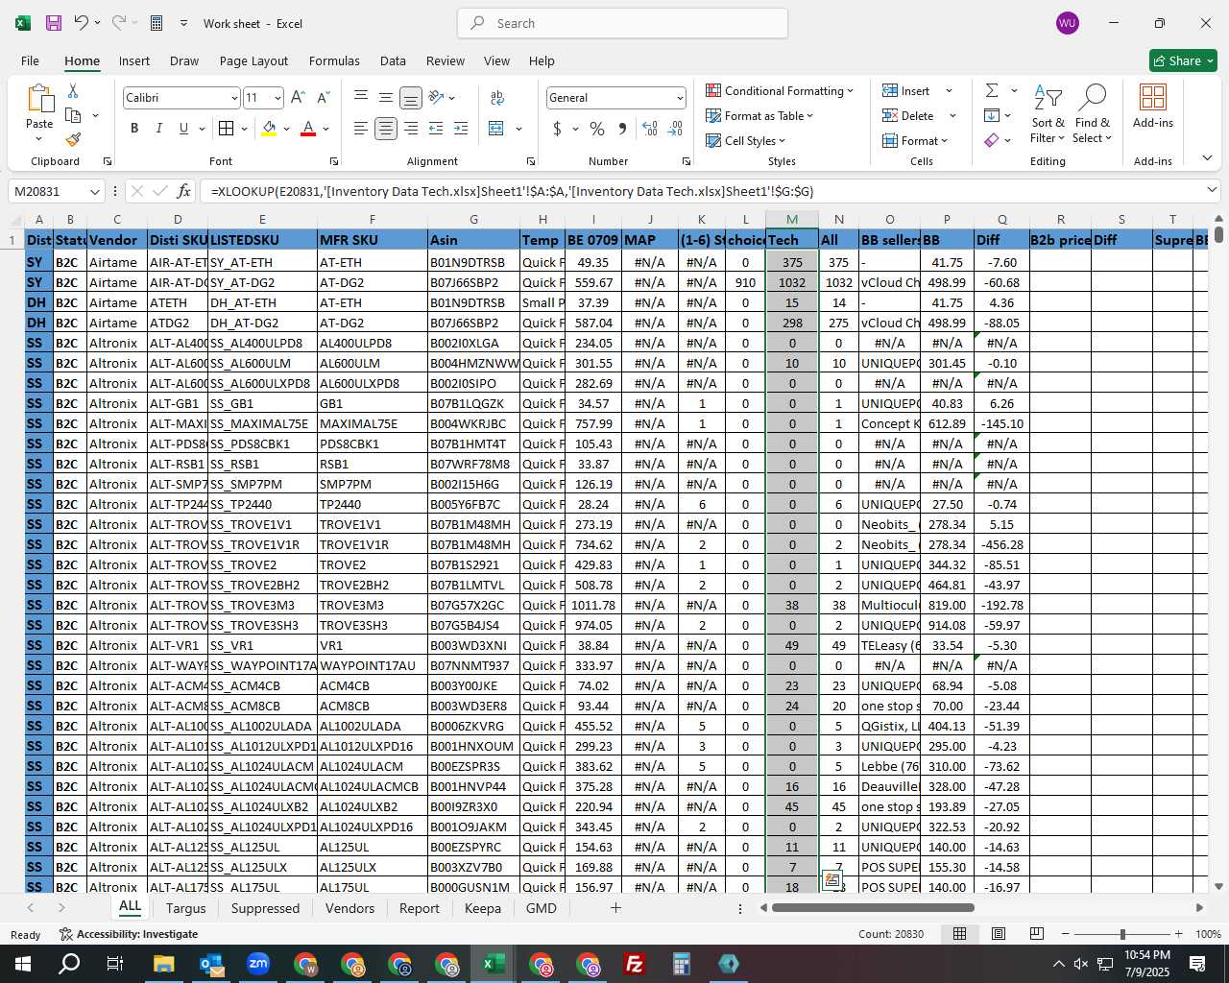Click the Increase Font Size icon

[298, 98]
